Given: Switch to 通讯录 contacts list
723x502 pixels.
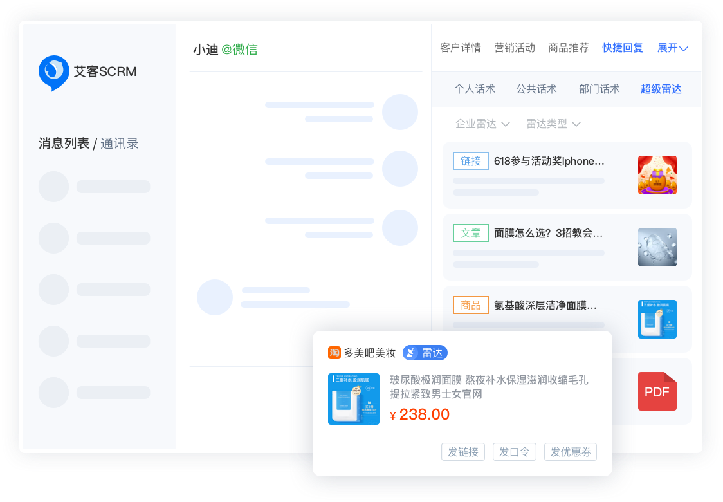Looking at the screenshot, I should click(x=120, y=144).
